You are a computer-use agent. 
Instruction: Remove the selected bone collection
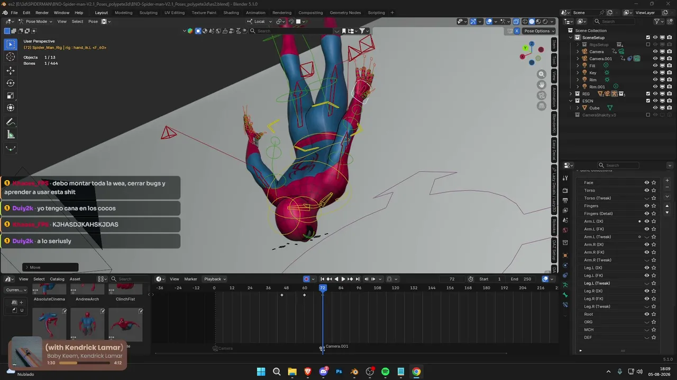point(667,187)
